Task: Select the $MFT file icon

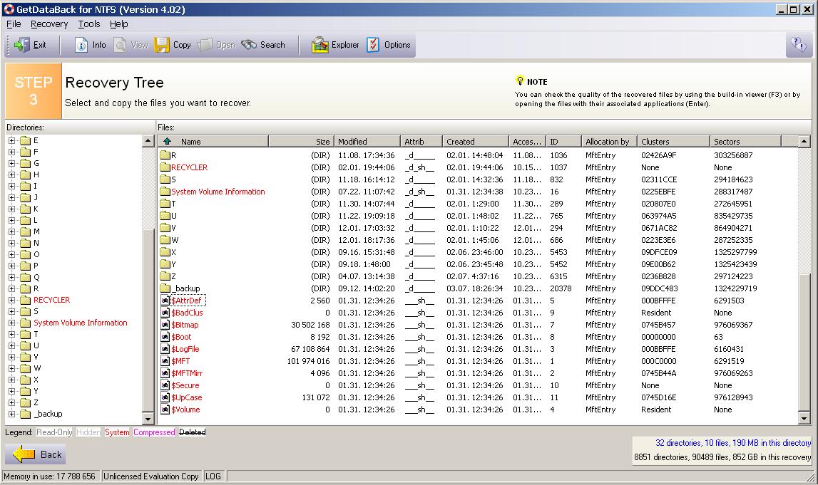Action: tap(165, 361)
